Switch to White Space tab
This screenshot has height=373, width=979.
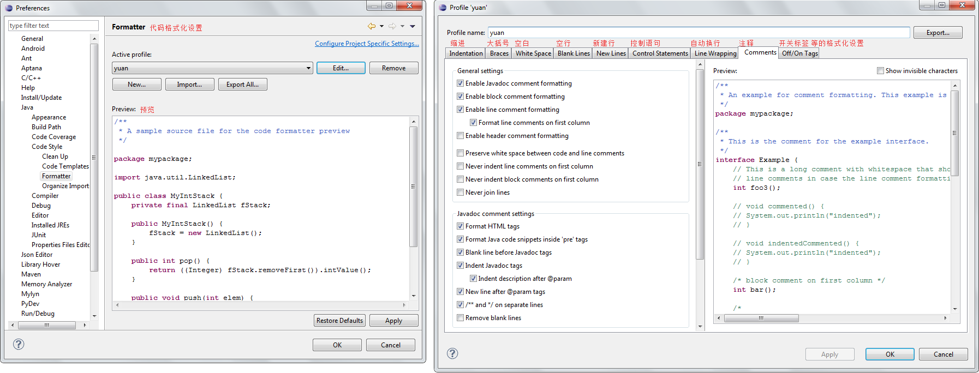(533, 53)
